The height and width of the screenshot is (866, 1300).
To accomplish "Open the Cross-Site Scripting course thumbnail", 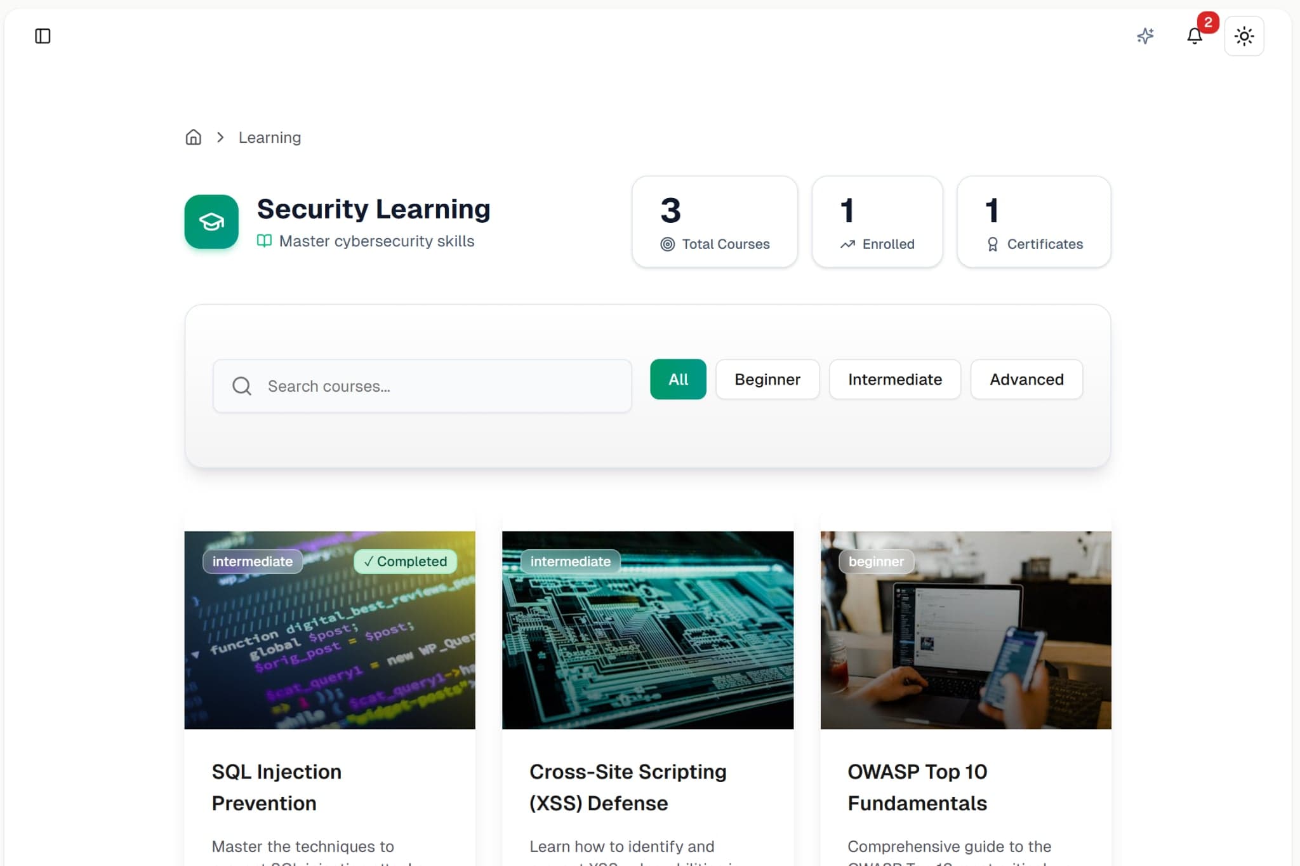I will click(x=647, y=630).
